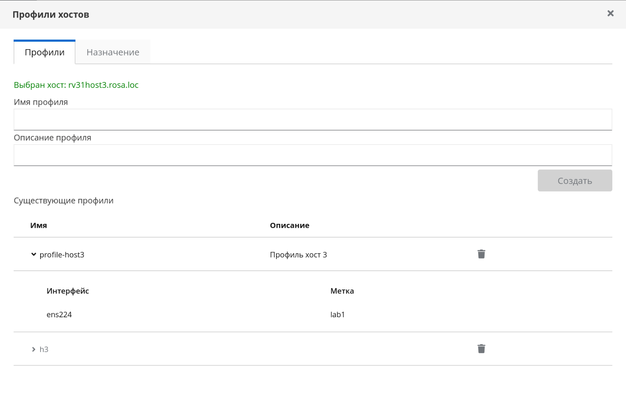Click the Имя column header
This screenshot has width=626, height=404.
[x=39, y=225]
